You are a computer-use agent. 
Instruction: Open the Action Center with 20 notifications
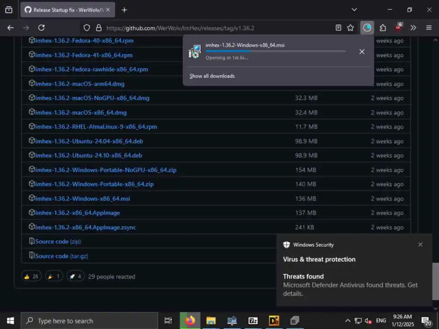click(x=427, y=321)
